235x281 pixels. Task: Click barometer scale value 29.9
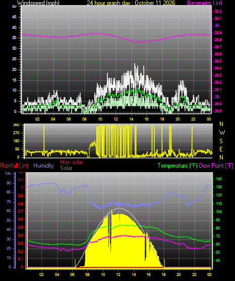coord(218,32)
